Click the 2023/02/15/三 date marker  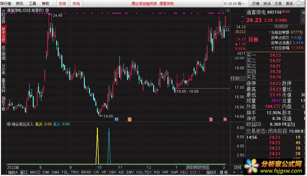point(198,167)
